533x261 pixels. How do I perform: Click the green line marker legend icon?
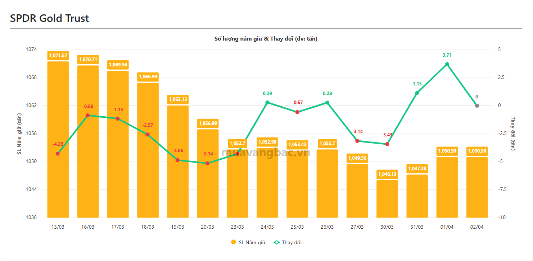point(277,243)
